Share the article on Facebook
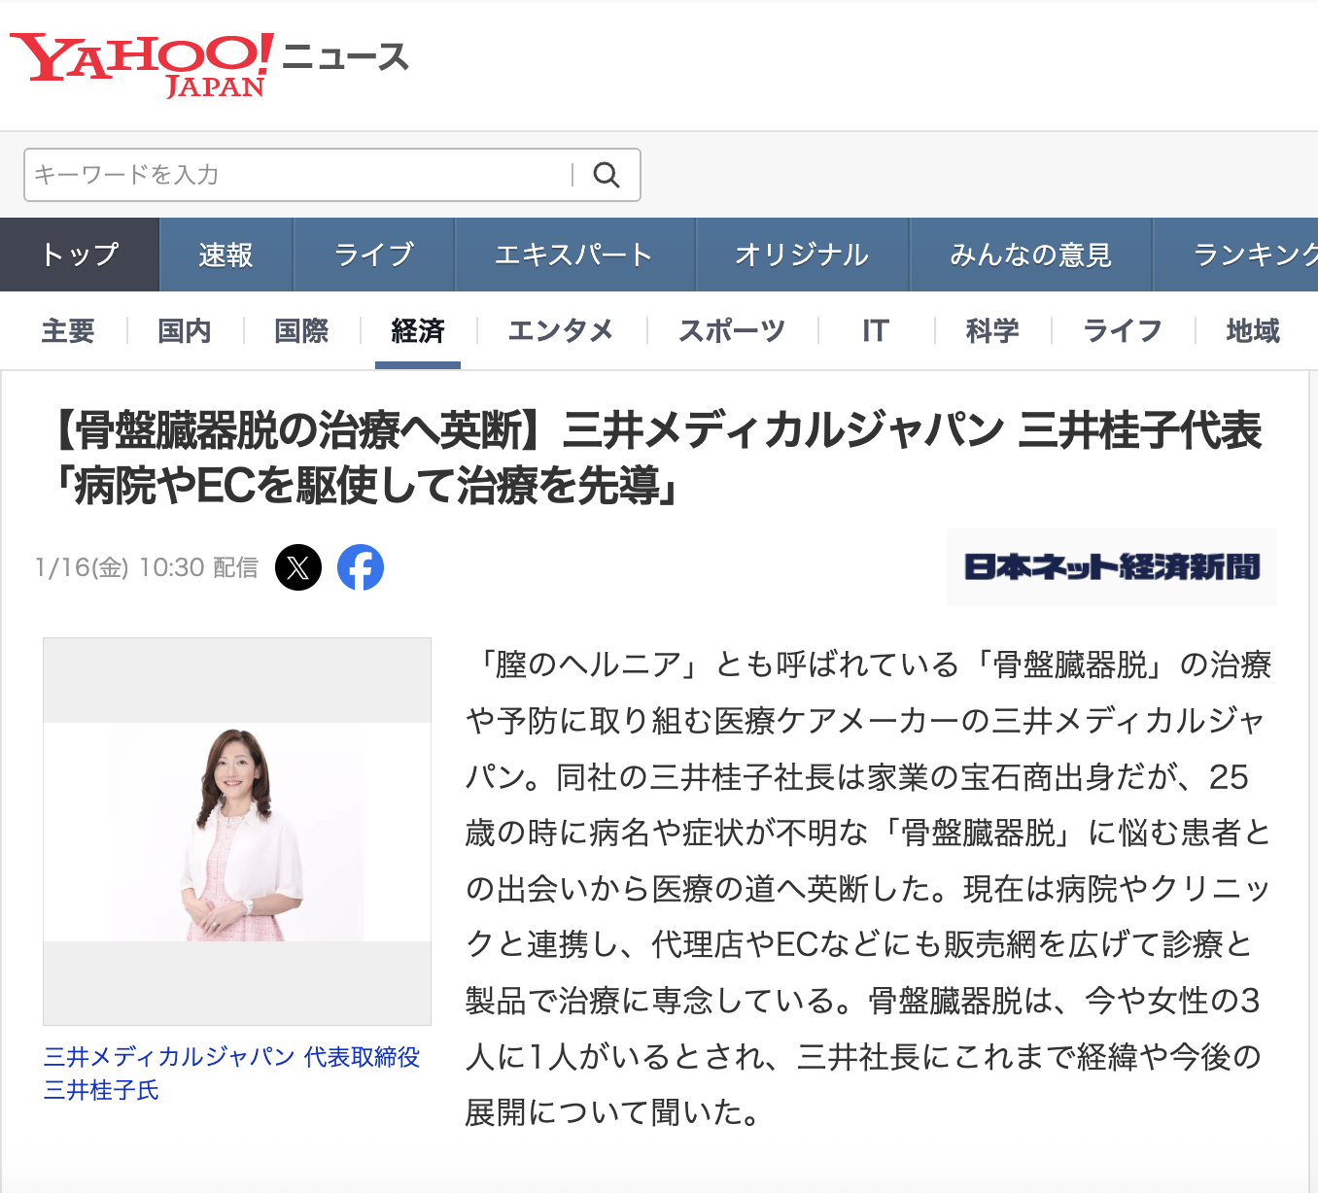This screenshot has width=1318, height=1193. coord(361,567)
